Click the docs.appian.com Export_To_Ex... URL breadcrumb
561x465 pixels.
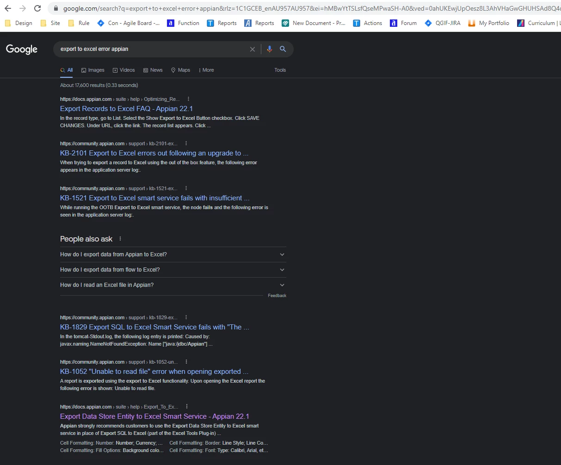click(x=119, y=407)
